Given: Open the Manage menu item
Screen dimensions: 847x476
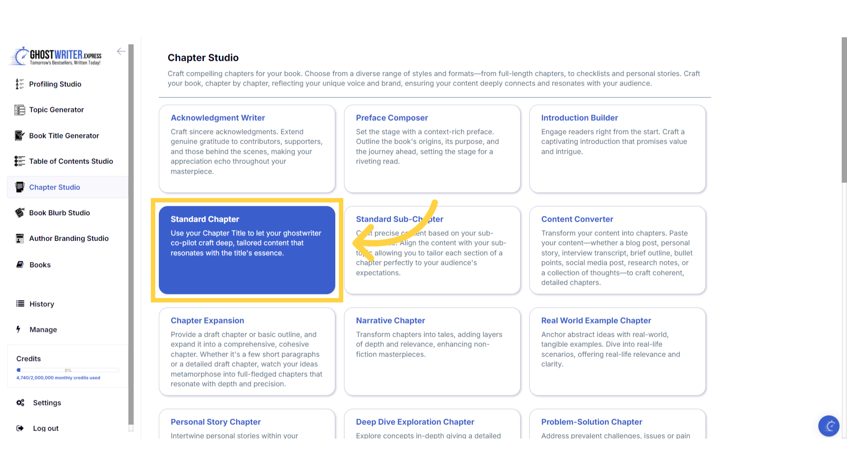Looking at the screenshot, I should [43, 330].
